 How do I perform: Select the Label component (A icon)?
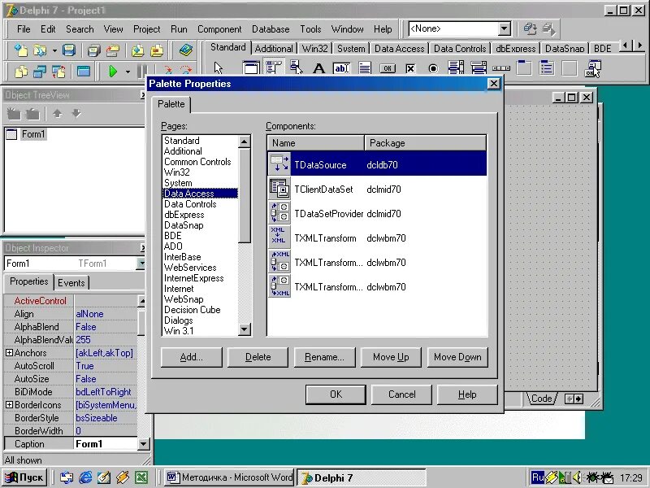pos(318,68)
